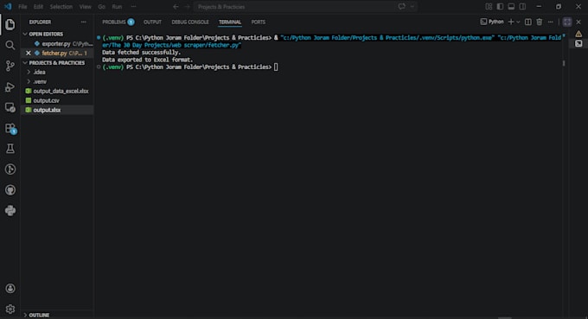Image resolution: width=588 pixels, height=319 pixels.
Task: Open output.xlsx file
Action: (x=57, y=110)
